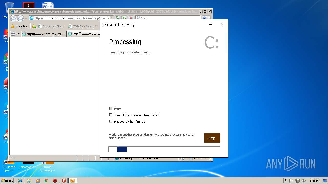
Task: Click the Done status text in IE
Action: coord(13,158)
